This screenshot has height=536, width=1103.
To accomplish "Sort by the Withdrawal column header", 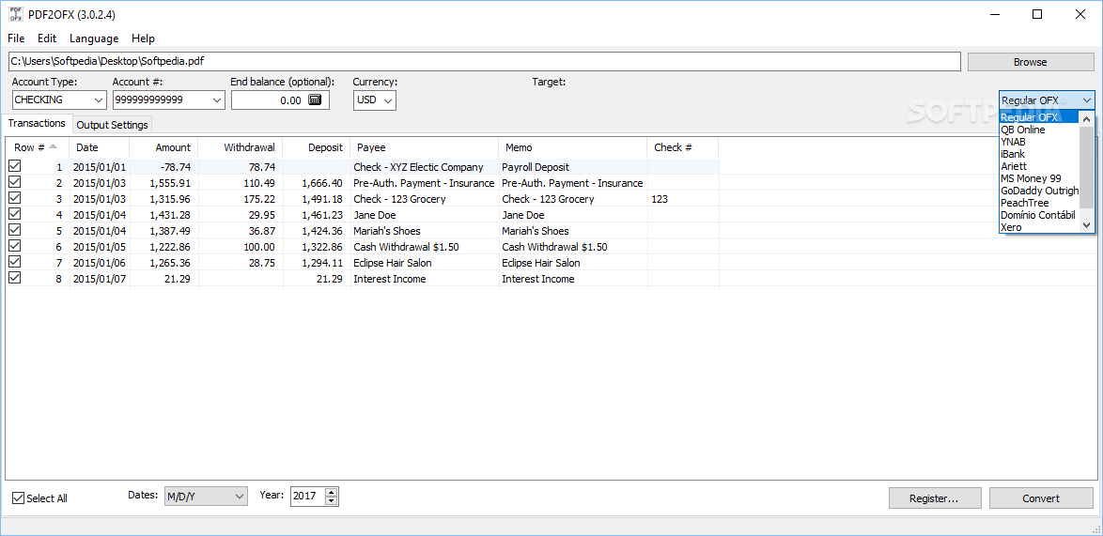I will tap(241, 147).
